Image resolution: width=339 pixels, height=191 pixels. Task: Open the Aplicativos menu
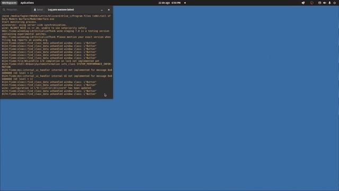click(x=27, y=3)
